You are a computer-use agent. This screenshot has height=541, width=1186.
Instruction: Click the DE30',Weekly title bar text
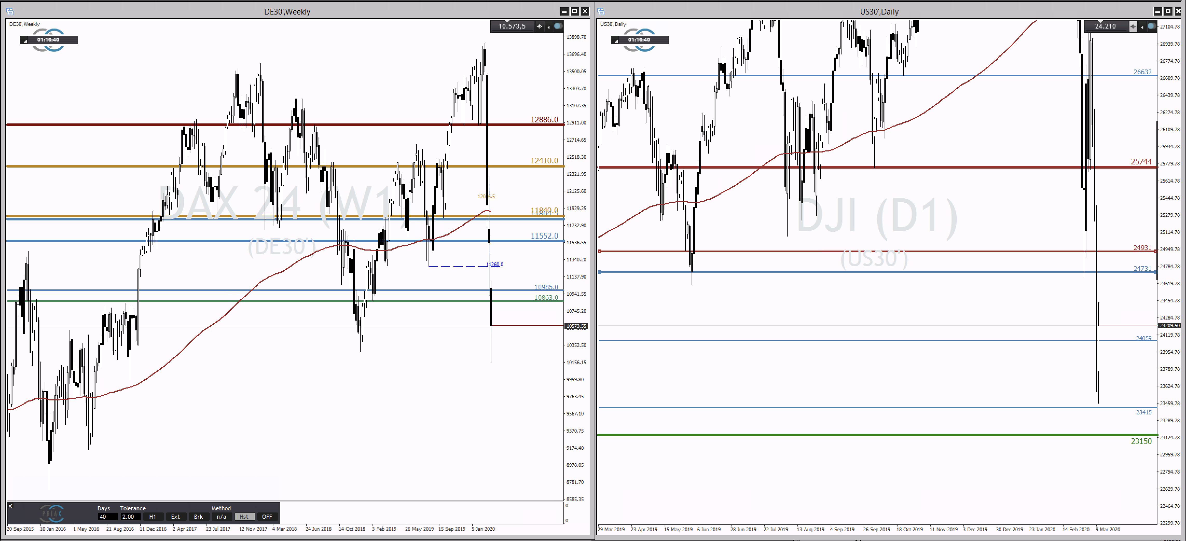pos(287,11)
